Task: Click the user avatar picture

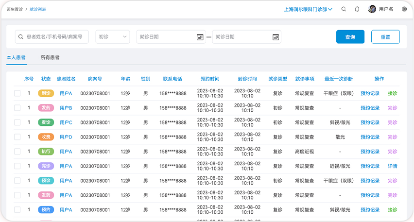Action: [x=372, y=9]
